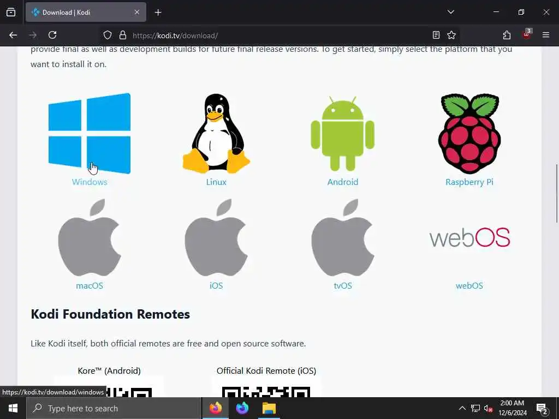Click the Apple logo above tvOS
Image resolution: width=559 pixels, height=419 pixels.
click(343, 238)
